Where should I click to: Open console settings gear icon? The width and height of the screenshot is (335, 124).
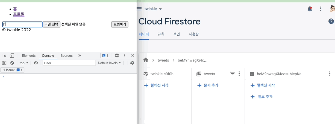click(x=132, y=63)
